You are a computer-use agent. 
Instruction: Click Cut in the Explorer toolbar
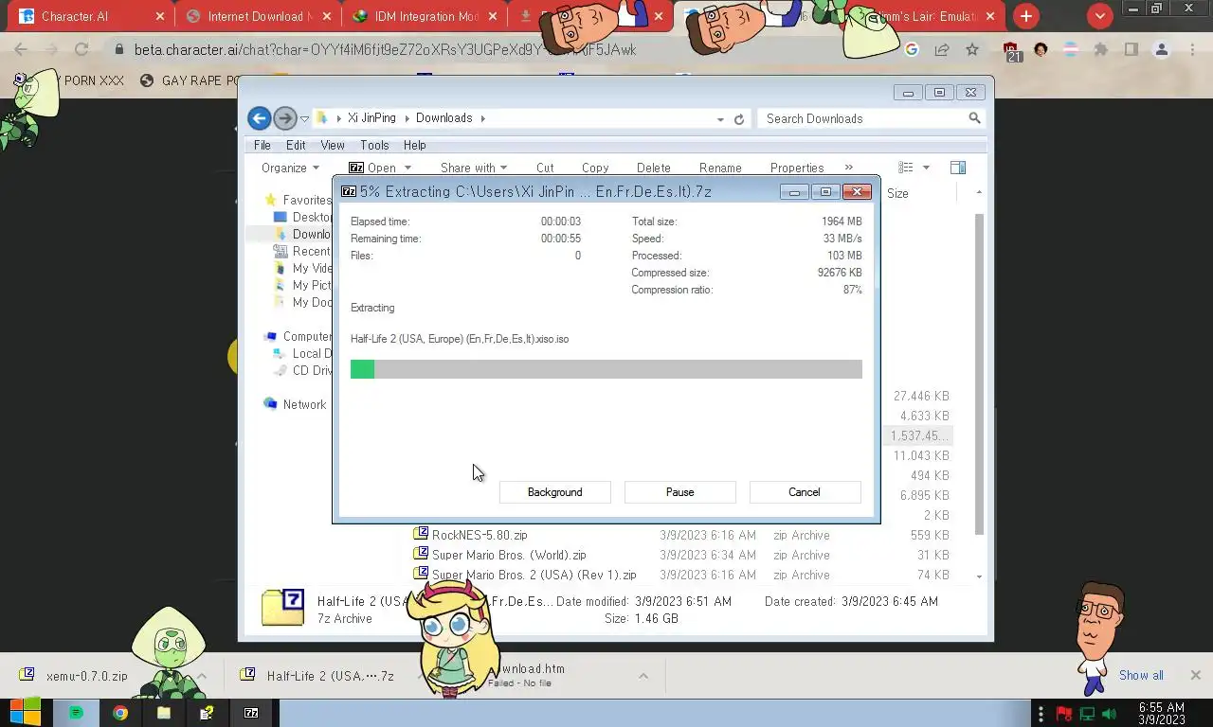coord(545,168)
